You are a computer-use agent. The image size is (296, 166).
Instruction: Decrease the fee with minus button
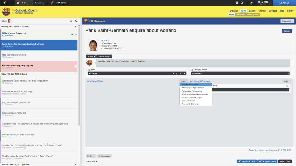click(x=181, y=73)
